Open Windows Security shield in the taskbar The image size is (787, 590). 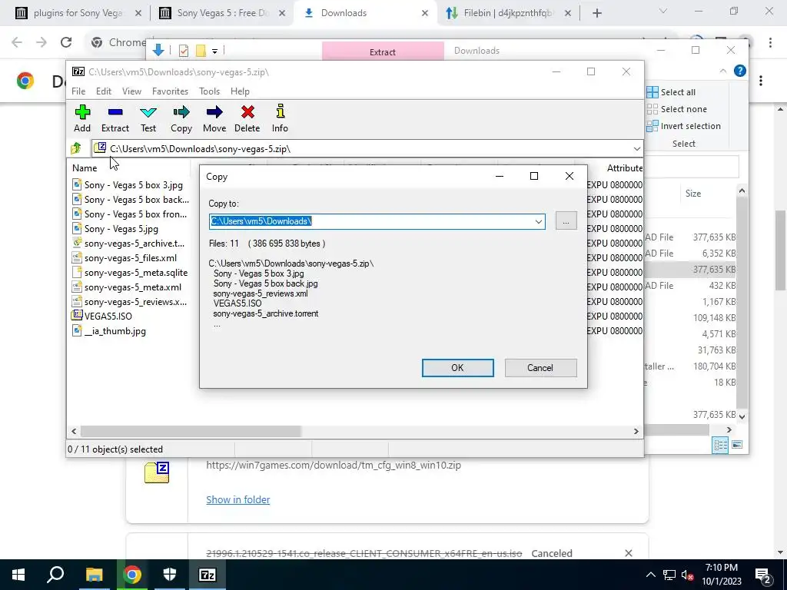(170, 575)
